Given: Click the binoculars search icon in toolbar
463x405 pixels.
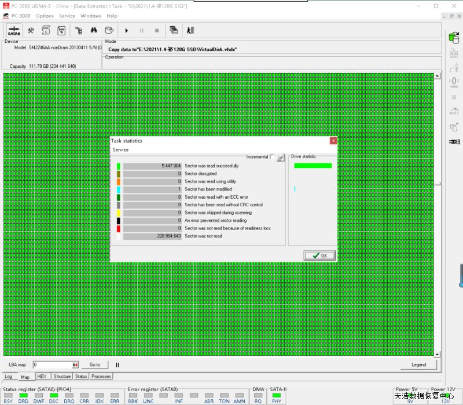Looking at the screenshot, I should coord(93,31).
